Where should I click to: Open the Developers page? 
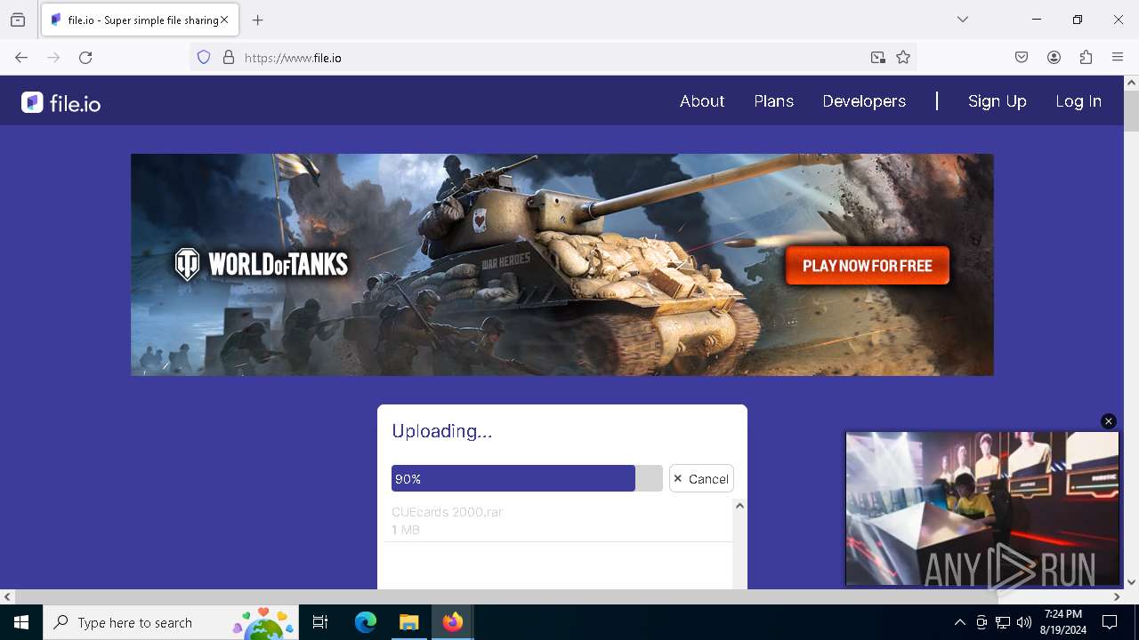click(x=864, y=101)
